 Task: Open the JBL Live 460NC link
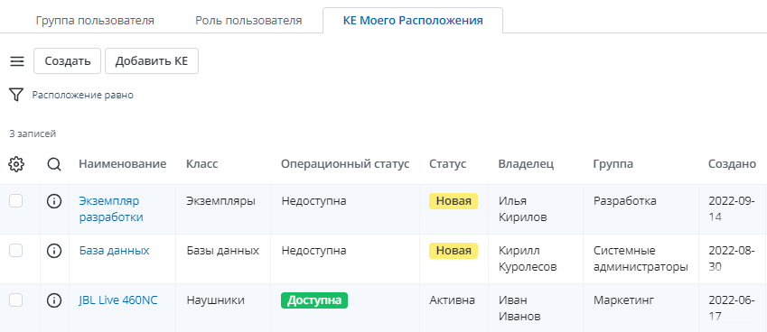118,300
